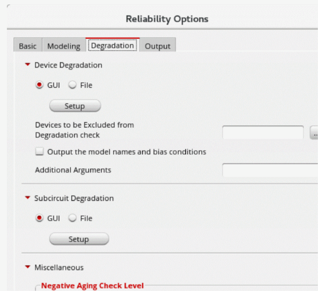Collapse the Miscellaneous section arrow
The image size is (318, 291).
28,267
